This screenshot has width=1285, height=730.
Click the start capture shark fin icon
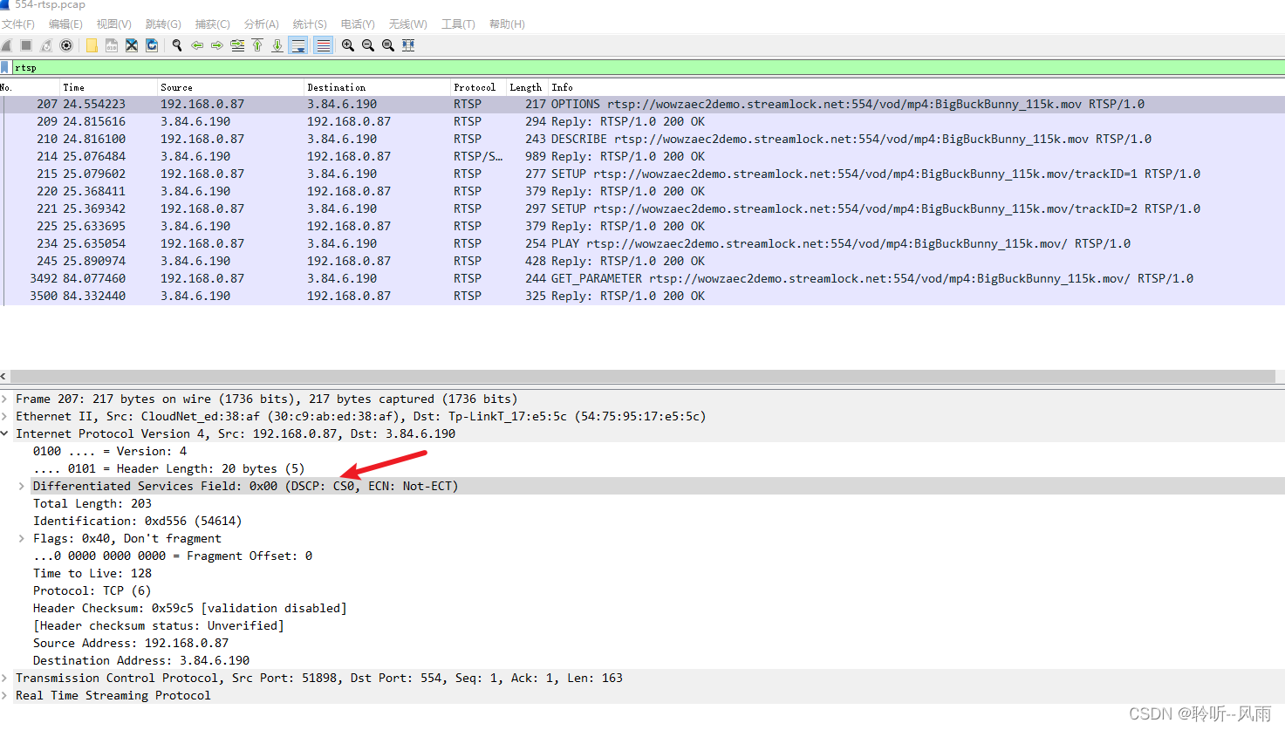tap(6, 45)
